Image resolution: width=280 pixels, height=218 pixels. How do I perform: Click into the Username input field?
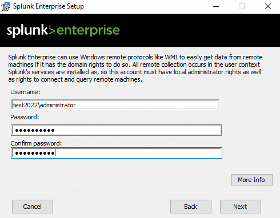(115, 104)
